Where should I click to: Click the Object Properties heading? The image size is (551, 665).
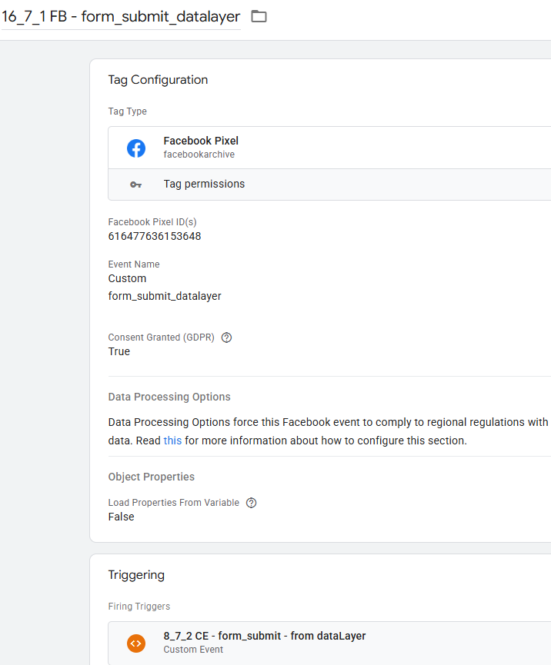click(x=152, y=477)
